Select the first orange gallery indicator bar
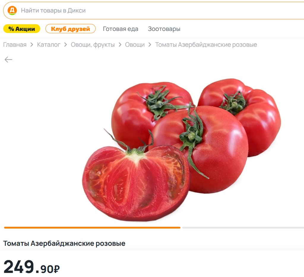 click(x=92, y=227)
